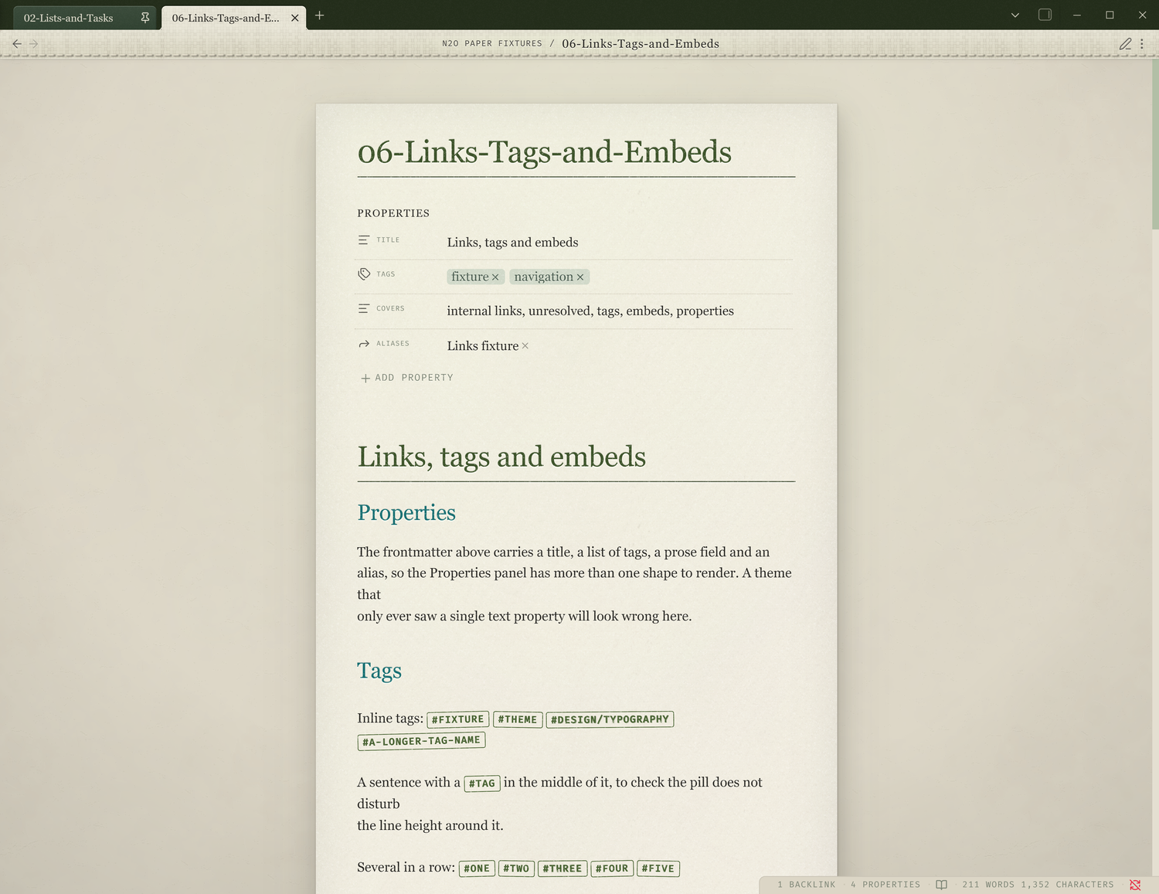Switch to editing mode with pencil icon
Screen dimensions: 1159x894
1125,44
